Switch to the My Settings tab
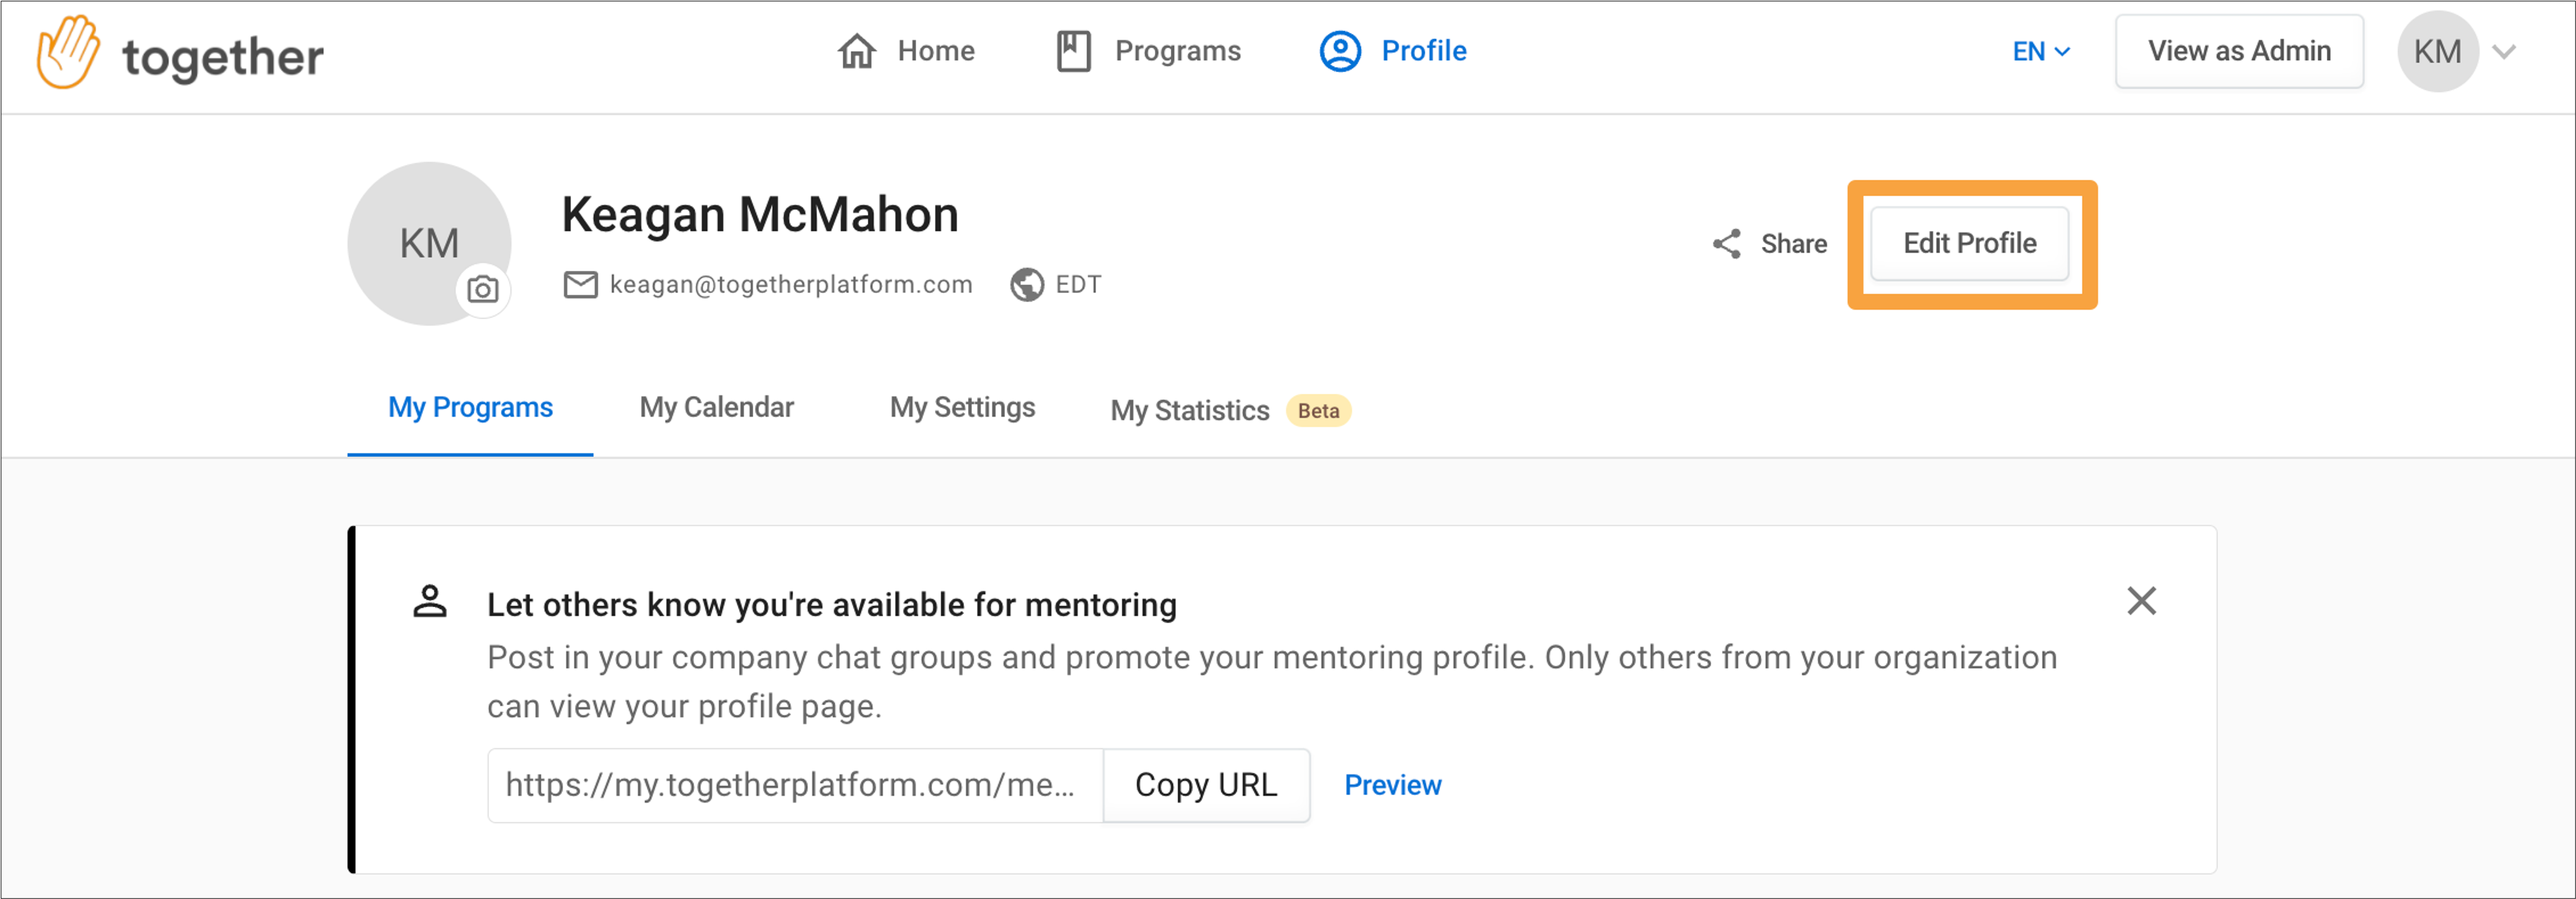Screen dimensions: 2576x899 (962, 408)
